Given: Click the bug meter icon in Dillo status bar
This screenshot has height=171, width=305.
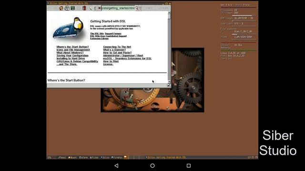Looking at the screenshot, I should pyautogui.click(x=169, y=85).
